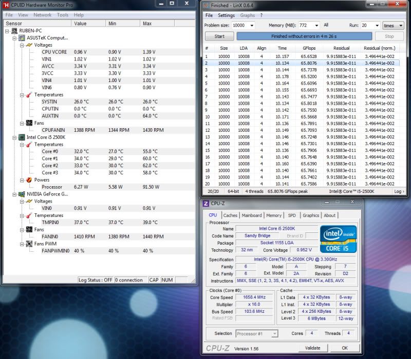Image resolution: width=411 pixels, height=359 pixels.
Task: Open the Problem size dropdown in LinX
Action: click(252, 26)
